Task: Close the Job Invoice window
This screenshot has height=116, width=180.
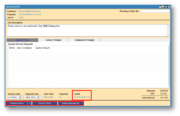Action: [x=169, y=7]
